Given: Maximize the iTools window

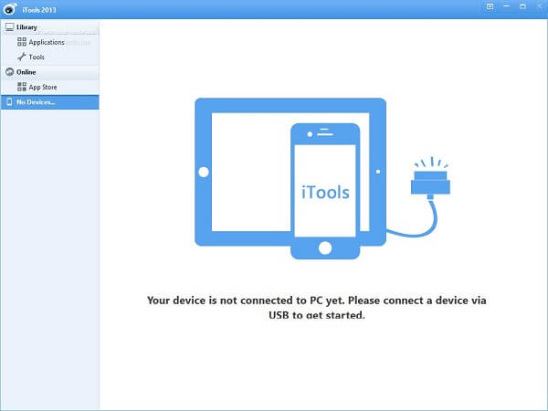Looking at the screenshot, I should tap(522, 6).
